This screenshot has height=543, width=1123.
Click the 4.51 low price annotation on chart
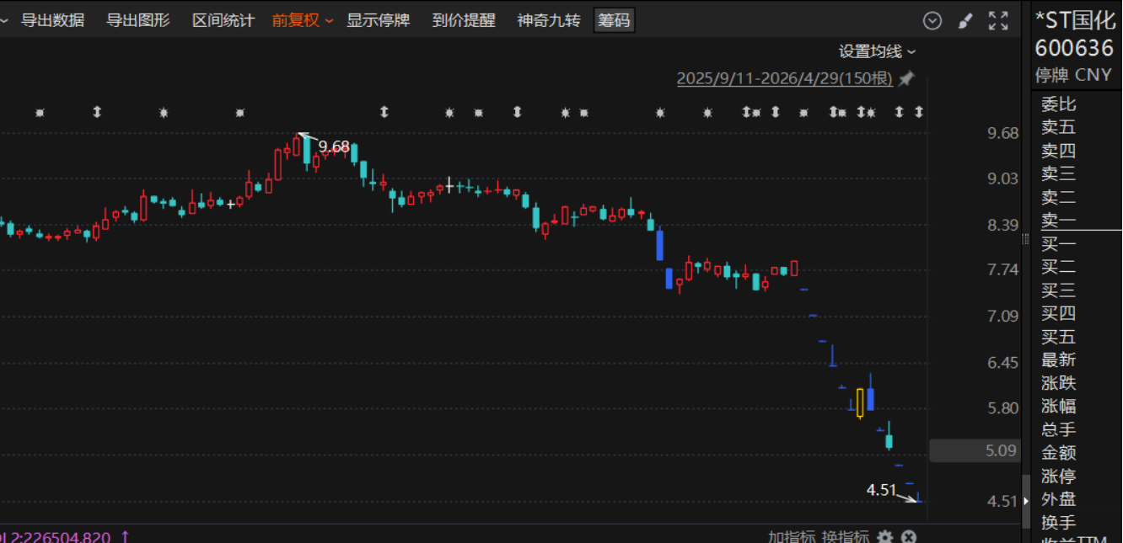(x=881, y=490)
